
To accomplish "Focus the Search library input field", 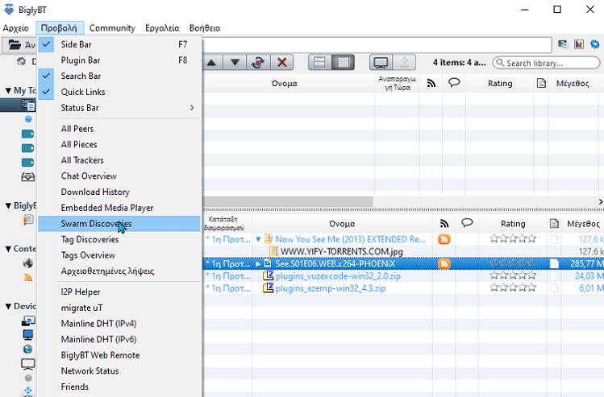I will (546, 63).
